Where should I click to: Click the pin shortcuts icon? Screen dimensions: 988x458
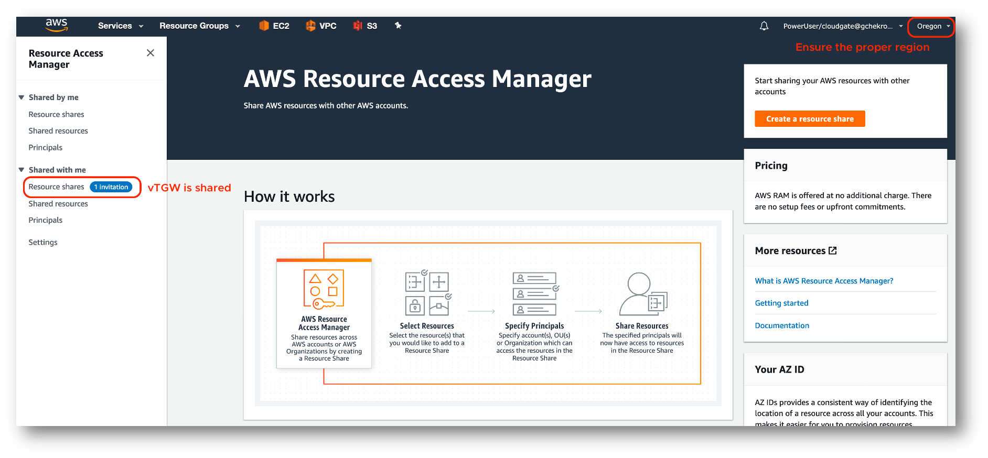tap(398, 25)
